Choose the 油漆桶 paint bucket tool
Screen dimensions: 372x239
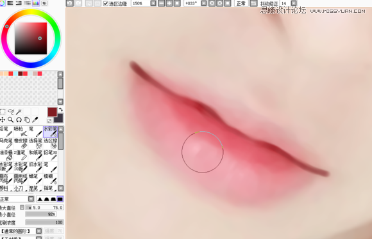point(6,155)
